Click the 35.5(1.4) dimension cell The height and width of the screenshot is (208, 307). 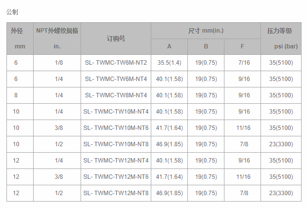point(169,63)
